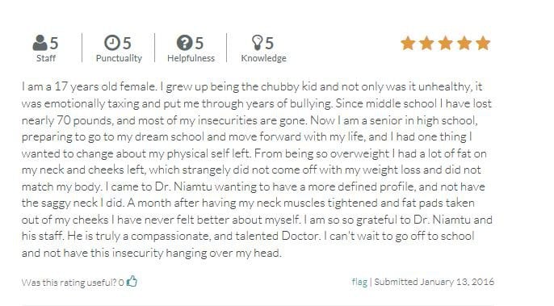Click the Knowledge lightbulb icon
Image resolution: width=554 pixels, height=306 pixels.
click(x=257, y=43)
